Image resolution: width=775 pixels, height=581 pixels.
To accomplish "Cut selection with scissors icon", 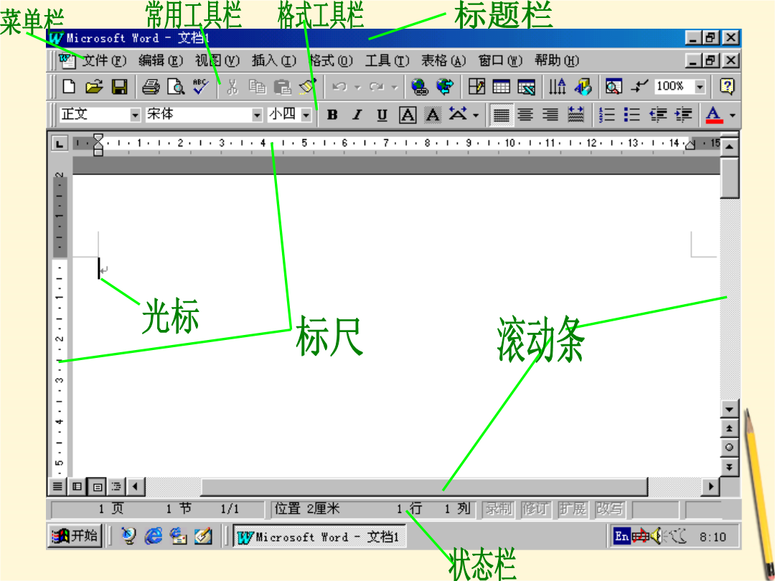I will click(x=232, y=87).
